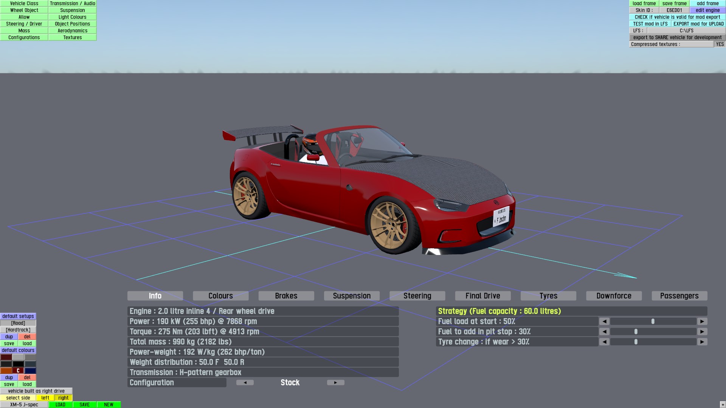Click EXPORT mod for UPLOAD
Image resolution: width=726 pixels, height=408 pixels.
pyautogui.click(x=698, y=24)
